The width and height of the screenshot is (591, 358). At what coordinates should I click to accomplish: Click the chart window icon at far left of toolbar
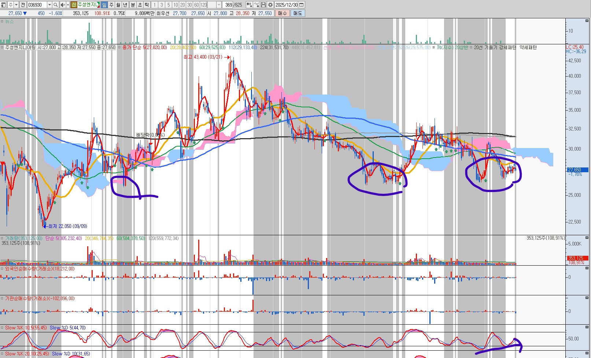point(3,5)
